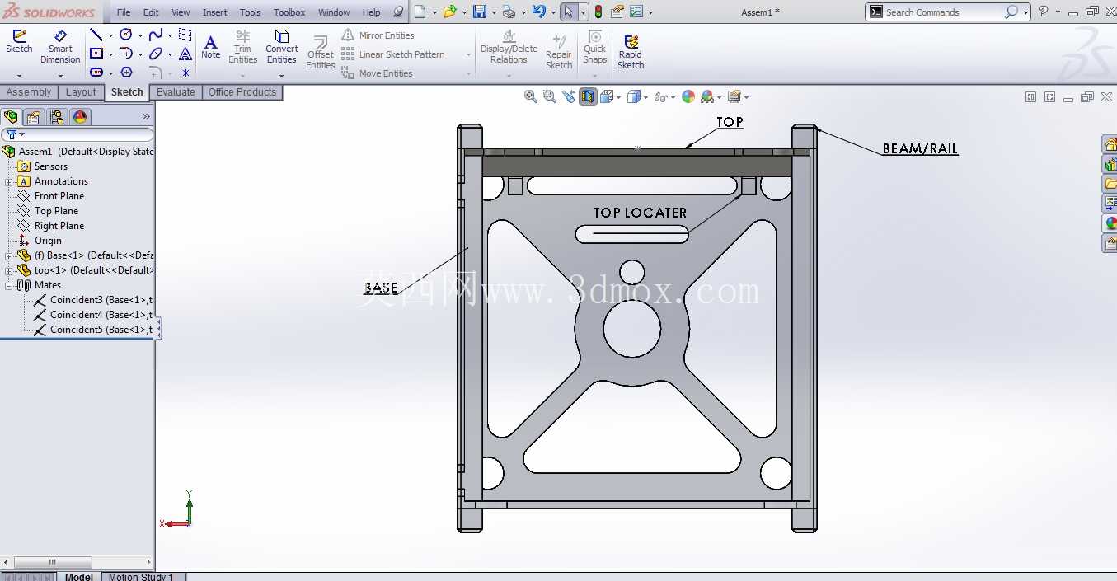
Task: Expand the top<1> component node
Action: tap(8, 270)
